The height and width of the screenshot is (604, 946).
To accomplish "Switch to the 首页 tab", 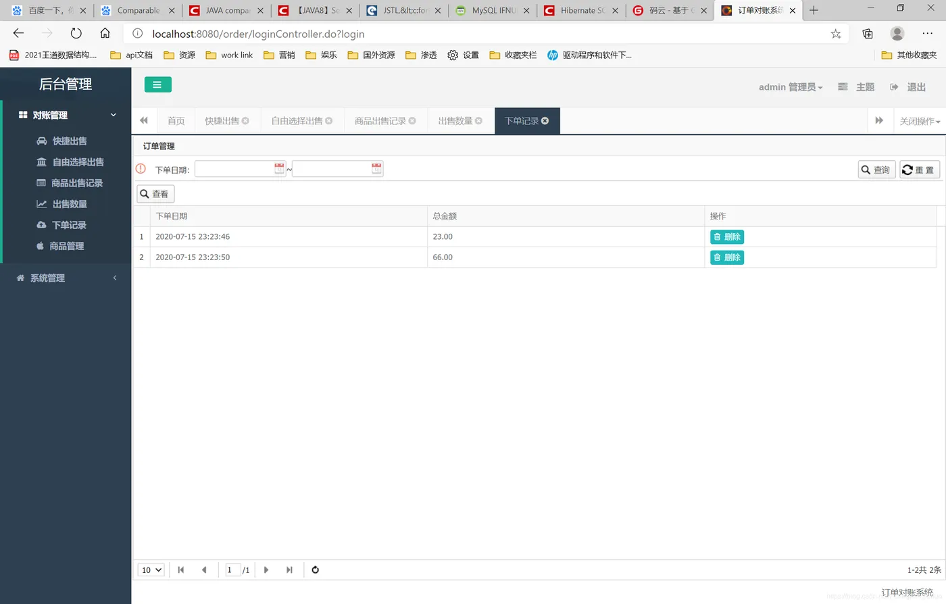I will [176, 121].
